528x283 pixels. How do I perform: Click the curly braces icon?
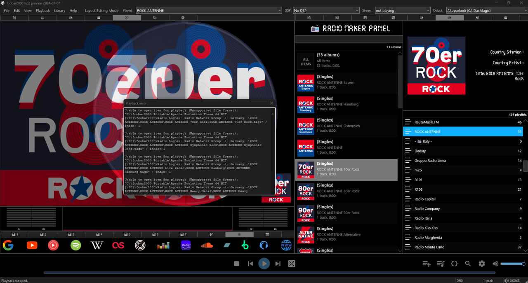coord(454,264)
